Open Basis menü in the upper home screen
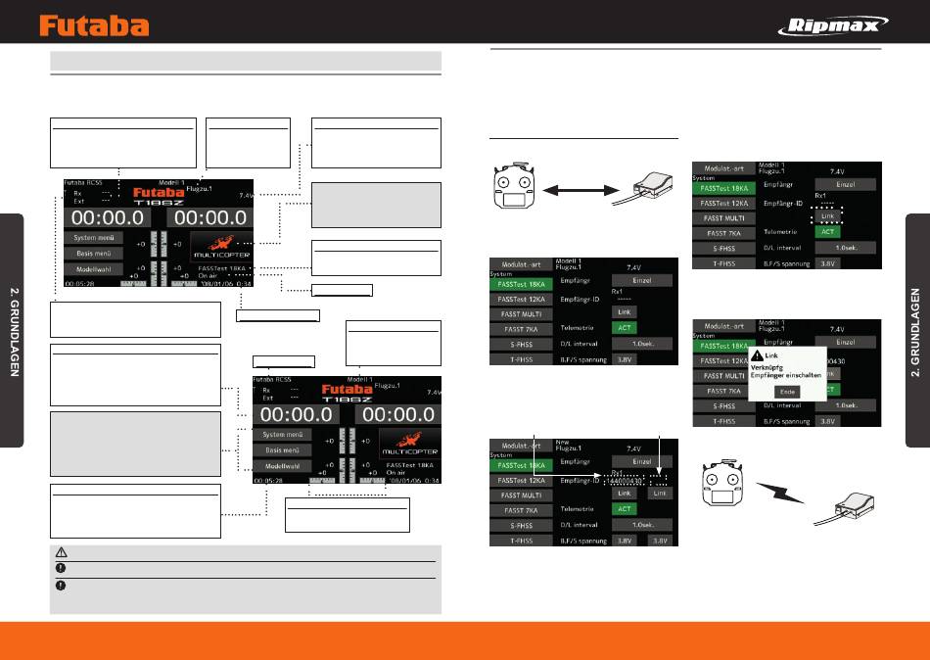930x660 pixels. click(94, 254)
